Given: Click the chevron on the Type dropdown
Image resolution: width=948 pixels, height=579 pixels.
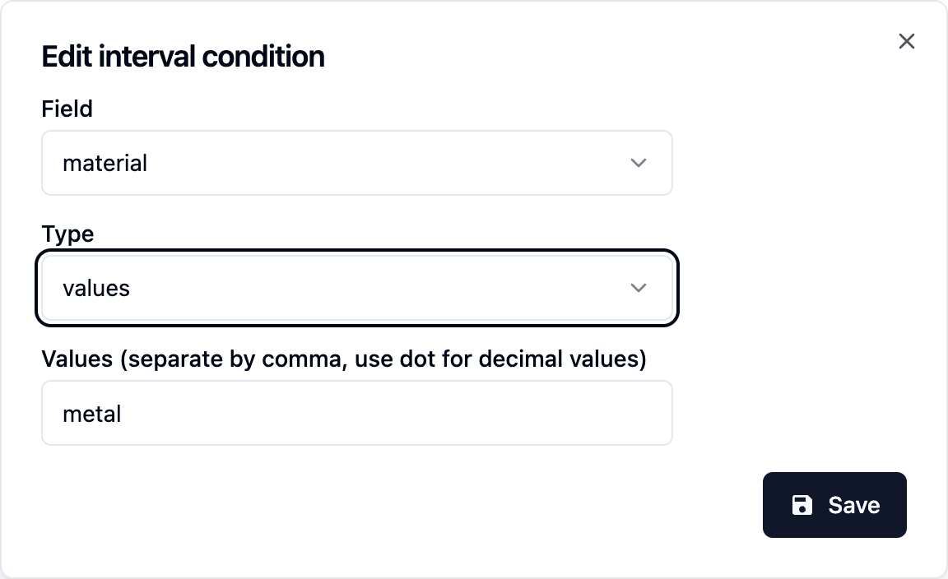Looking at the screenshot, I should click(x=639, y=288).
